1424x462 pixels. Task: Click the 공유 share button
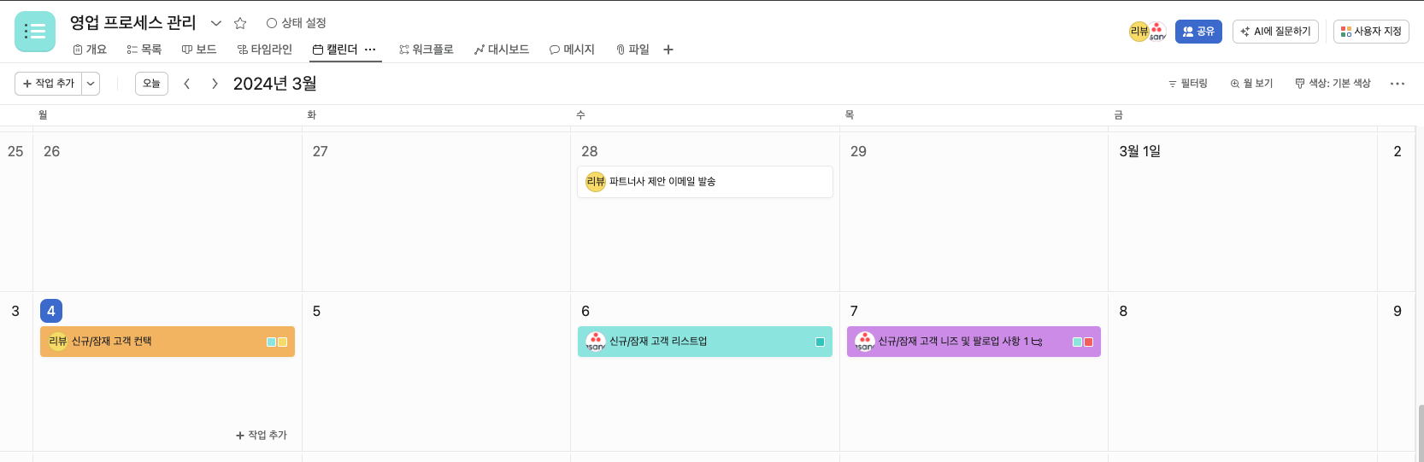pyautogui.click(x=1198, y=32)
